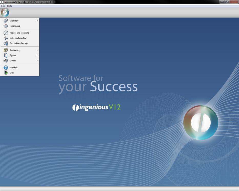Click the ingeniousV12 logo text
The image size is (239, 191).
pos(96,107)
